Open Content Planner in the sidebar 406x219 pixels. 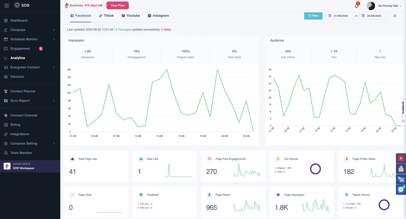point(23,91)
